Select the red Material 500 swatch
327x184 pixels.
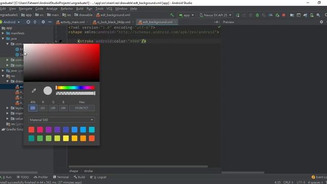pos(32,129)
